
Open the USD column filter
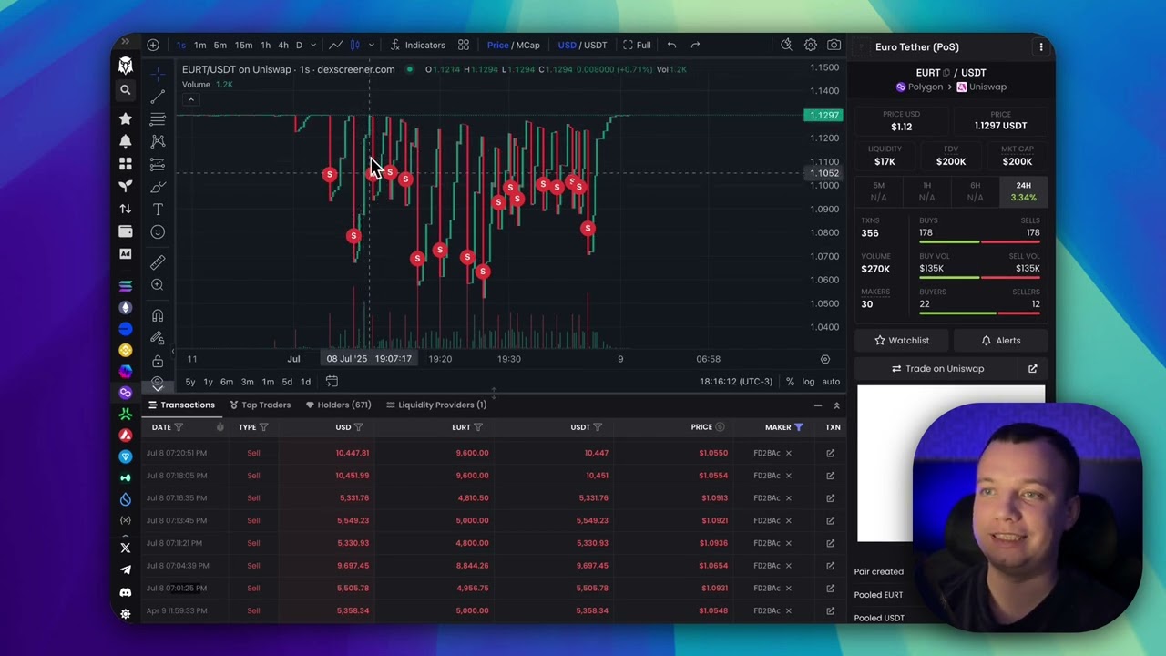358,427
